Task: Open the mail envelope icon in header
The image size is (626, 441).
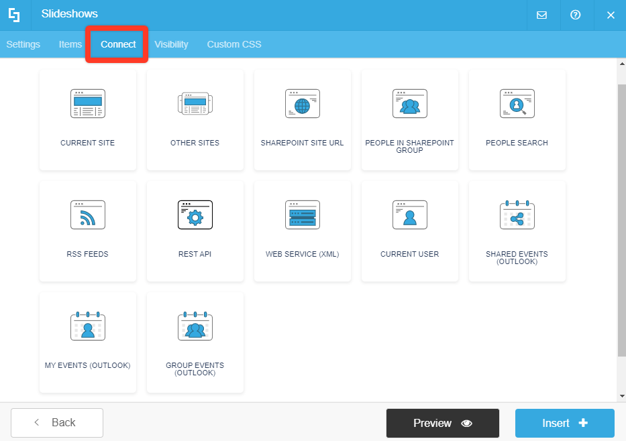Action: tap(541, 15)
